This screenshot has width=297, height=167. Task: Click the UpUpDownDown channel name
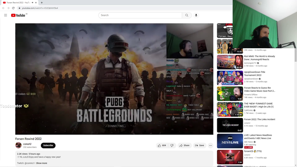[x=251, y=79]
